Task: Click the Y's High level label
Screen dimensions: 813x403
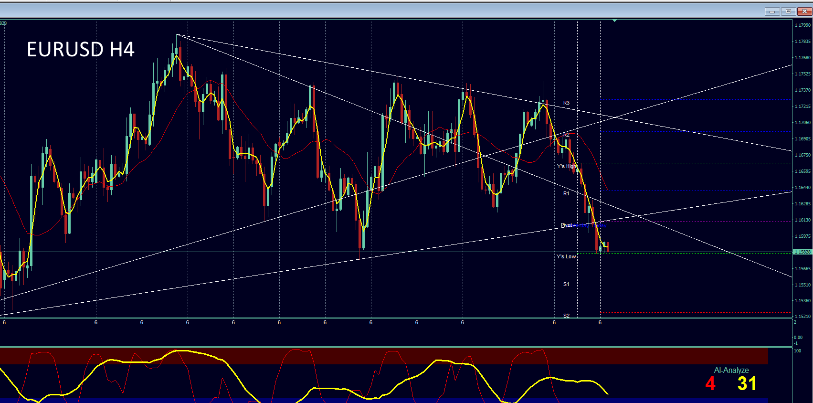Action: coord(567,166)
